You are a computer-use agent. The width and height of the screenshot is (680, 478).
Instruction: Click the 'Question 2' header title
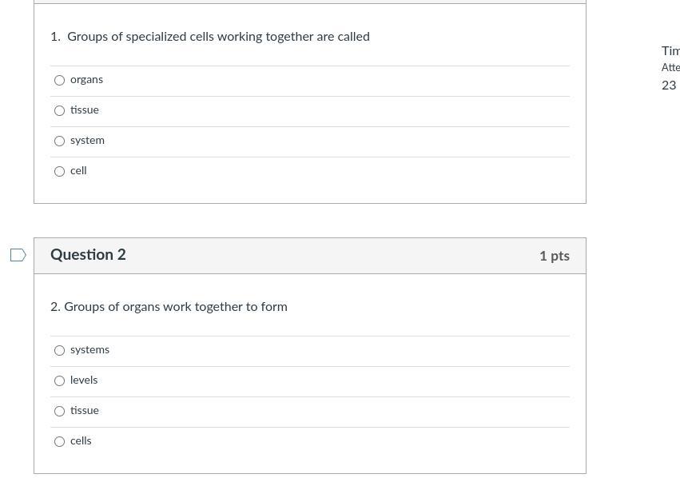[x=88, y=255]
